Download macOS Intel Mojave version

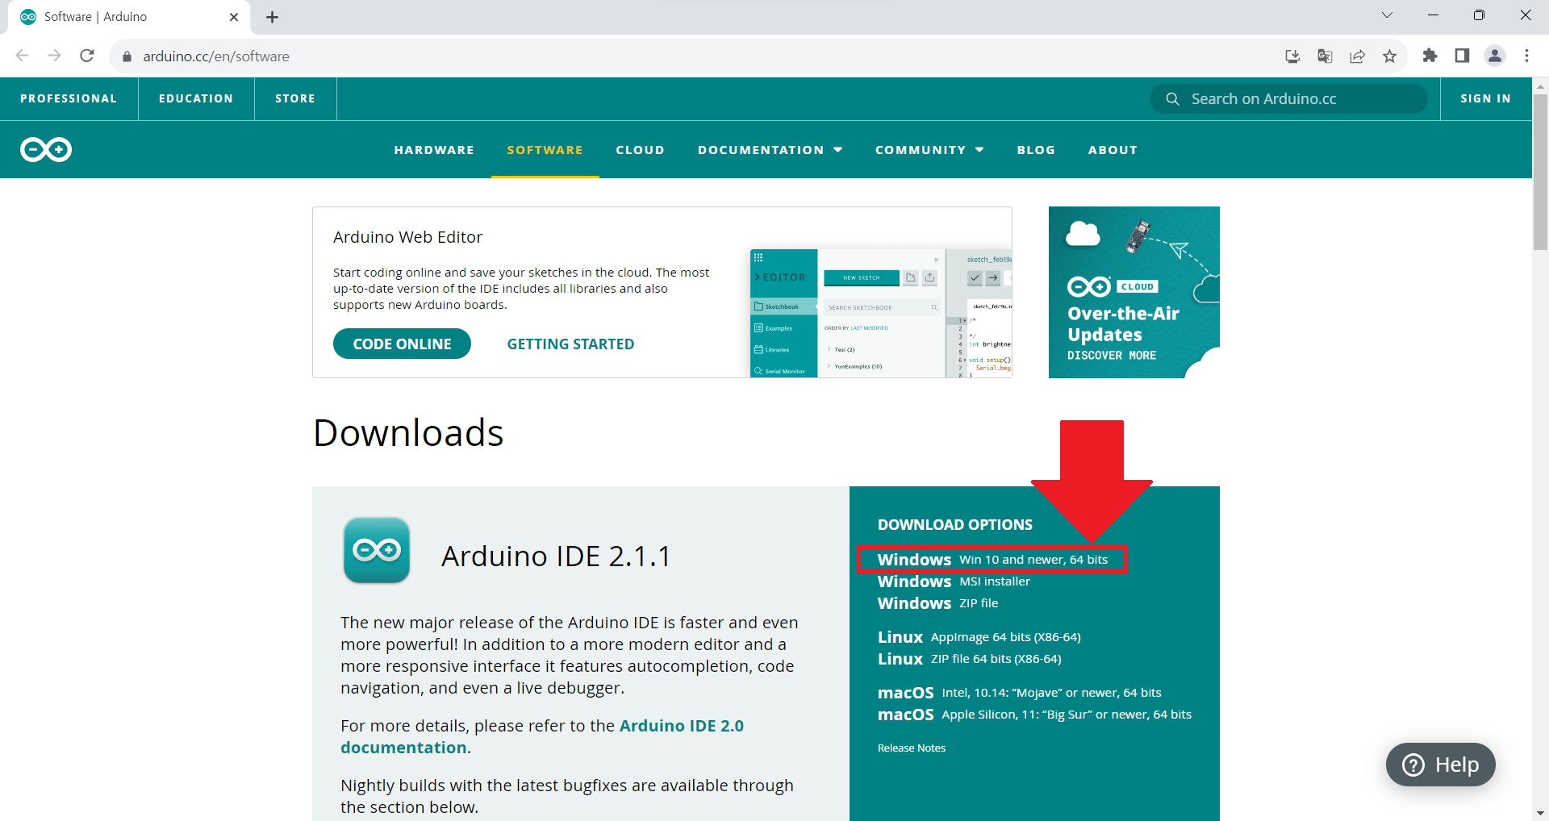tap(1020, 693)
